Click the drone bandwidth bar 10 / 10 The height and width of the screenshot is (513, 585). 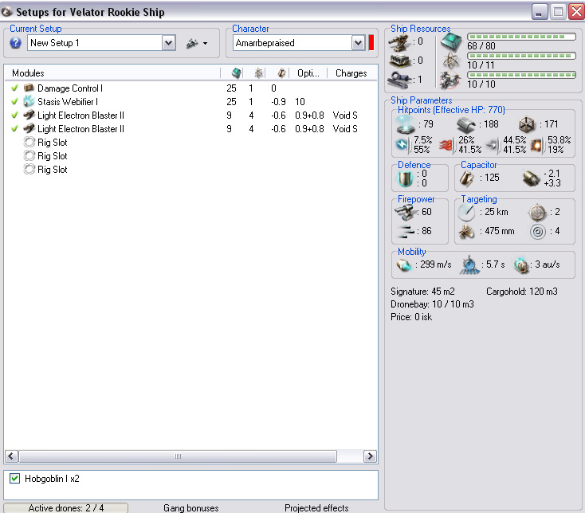tap(521, 75)
